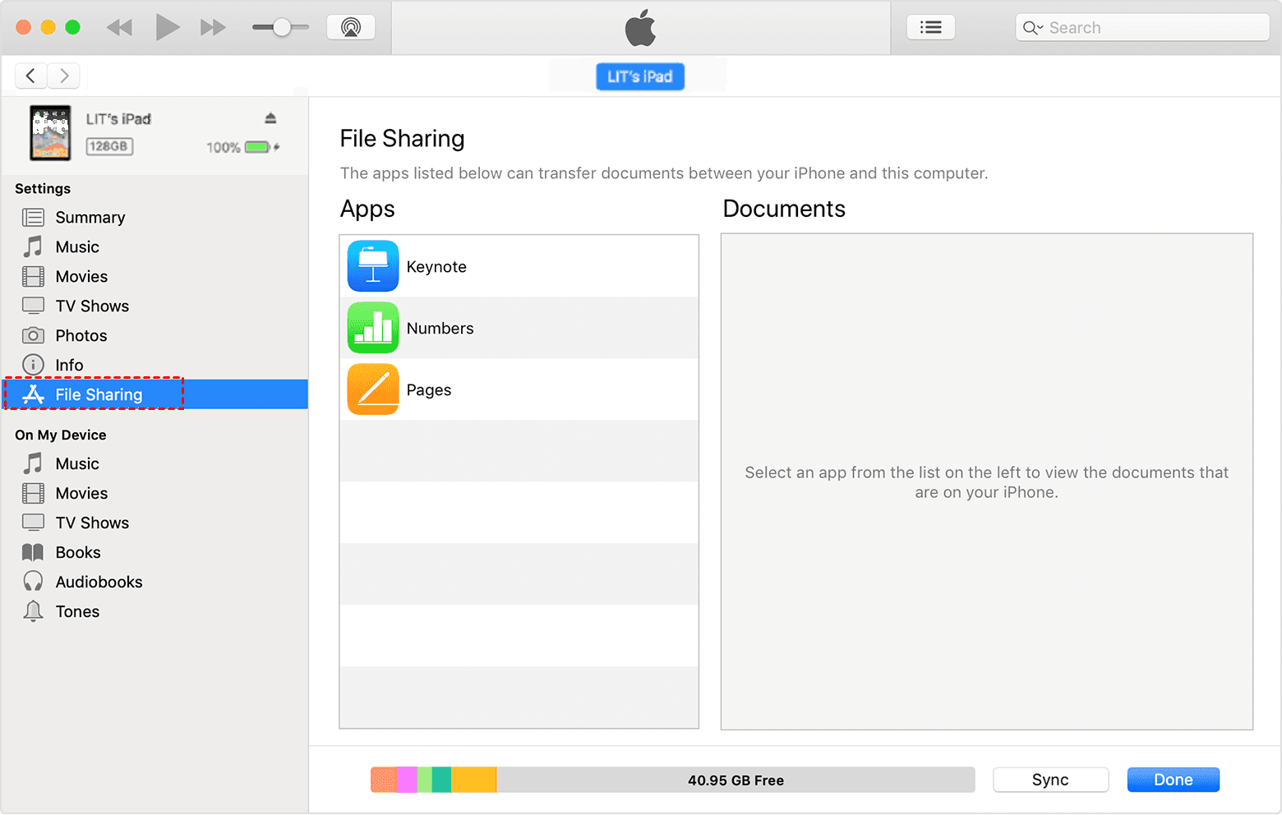The image size is (1282, 815).
Task: Click the LIT's iPad device tab
Action: pyautogui.click(x=640, y=76)
